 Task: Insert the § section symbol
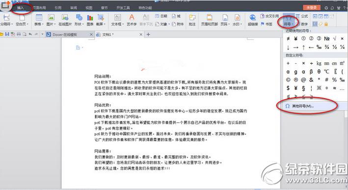point(303,88)
